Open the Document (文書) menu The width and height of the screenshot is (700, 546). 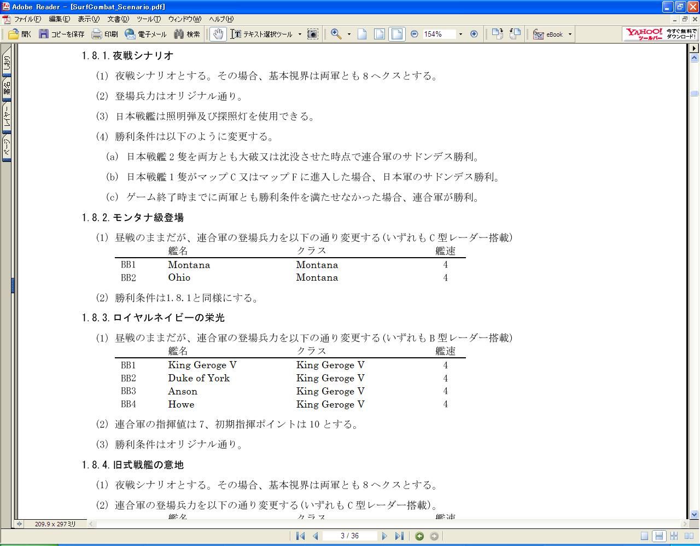(x=118, y=19)
